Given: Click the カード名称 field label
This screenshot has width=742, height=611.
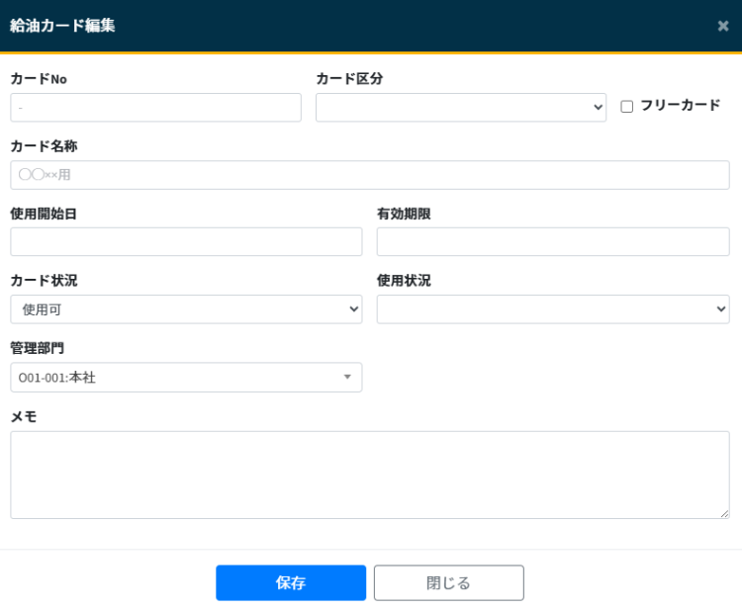Looking at the screenshot, I should tap(44, 146).
